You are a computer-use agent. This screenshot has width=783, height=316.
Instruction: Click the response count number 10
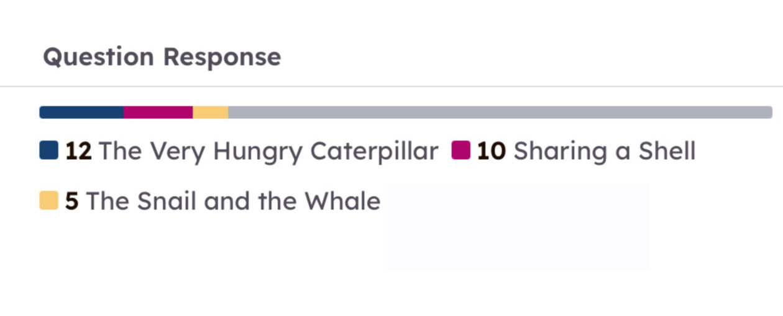click(x=491, y=151)
